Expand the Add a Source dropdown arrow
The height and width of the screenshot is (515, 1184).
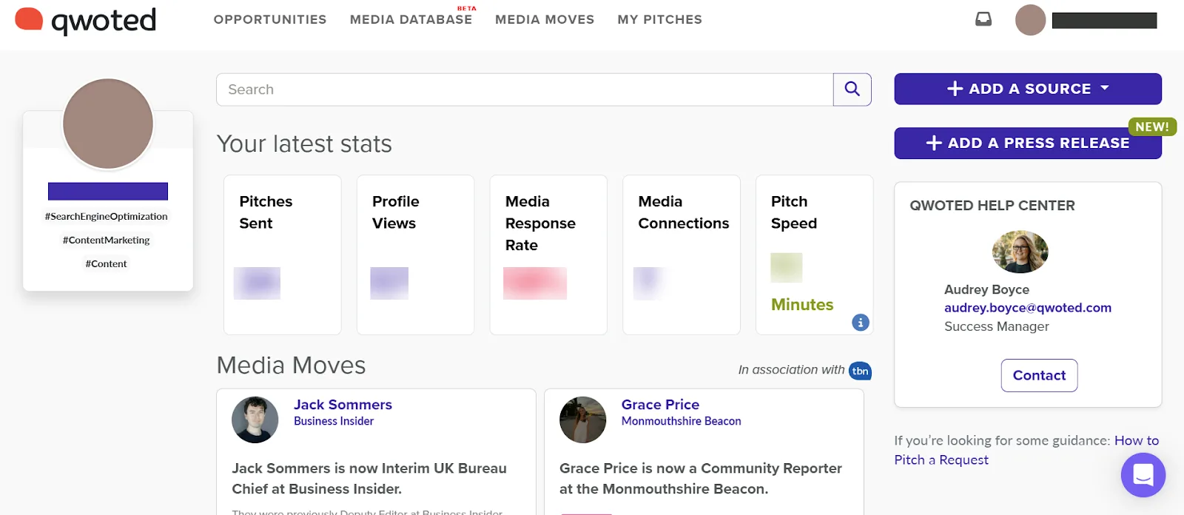(1105, 88)
